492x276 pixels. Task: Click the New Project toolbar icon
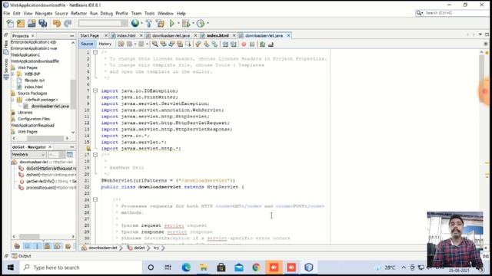[21, 24]
